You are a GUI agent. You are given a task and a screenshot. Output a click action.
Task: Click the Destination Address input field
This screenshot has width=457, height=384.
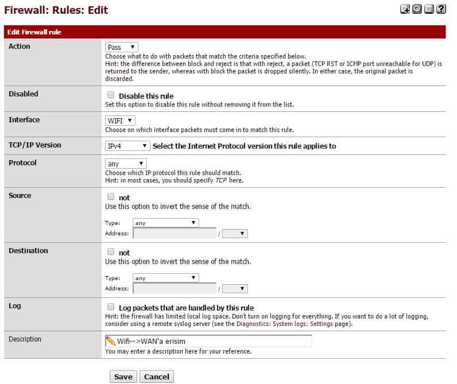point(175,289)
